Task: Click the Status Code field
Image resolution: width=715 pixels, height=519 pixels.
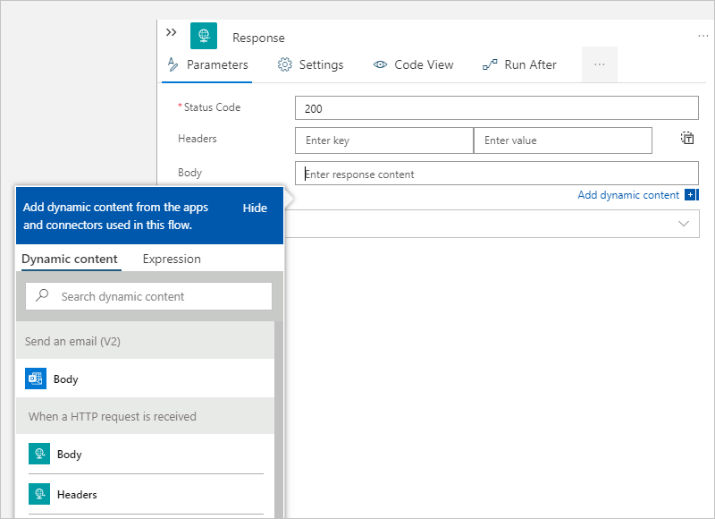Action: click(496, 108)
